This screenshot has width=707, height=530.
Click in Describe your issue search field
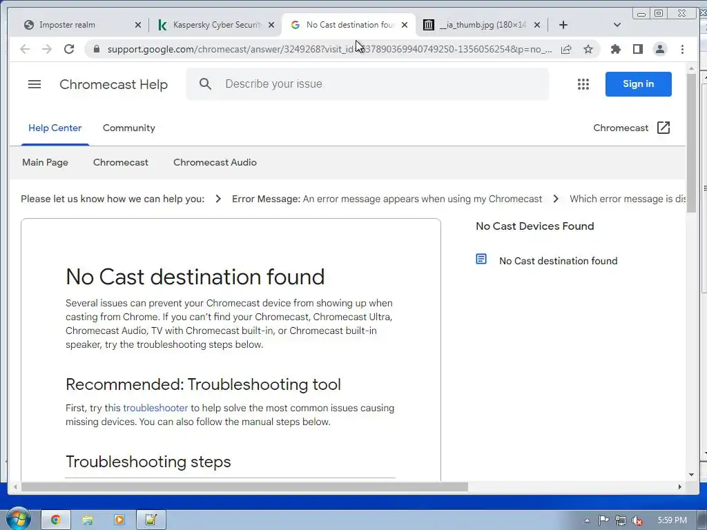[367, 84]
